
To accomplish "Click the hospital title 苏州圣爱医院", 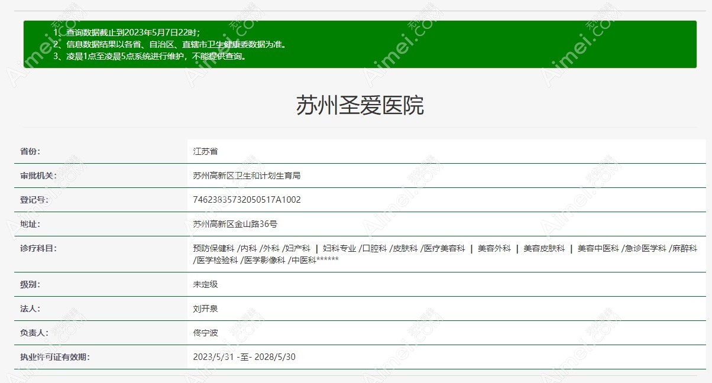I will point(360,106).
